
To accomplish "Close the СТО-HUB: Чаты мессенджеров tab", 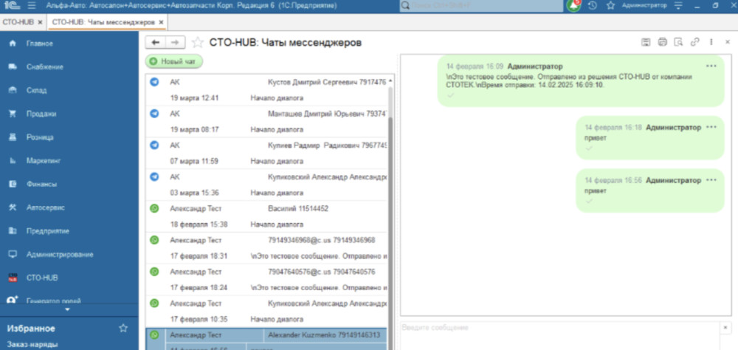I will [x=161, y=22].
